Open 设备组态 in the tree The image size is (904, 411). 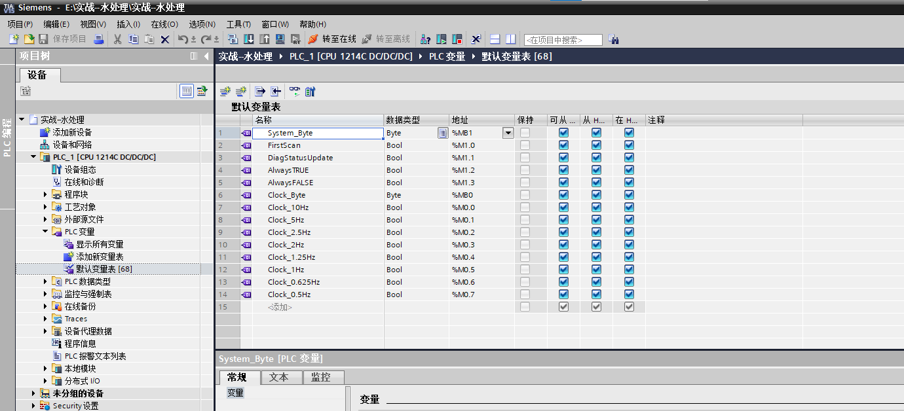[80, 170]
